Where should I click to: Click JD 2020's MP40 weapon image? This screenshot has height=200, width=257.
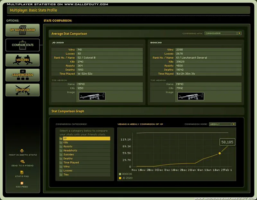click(92, 96)
